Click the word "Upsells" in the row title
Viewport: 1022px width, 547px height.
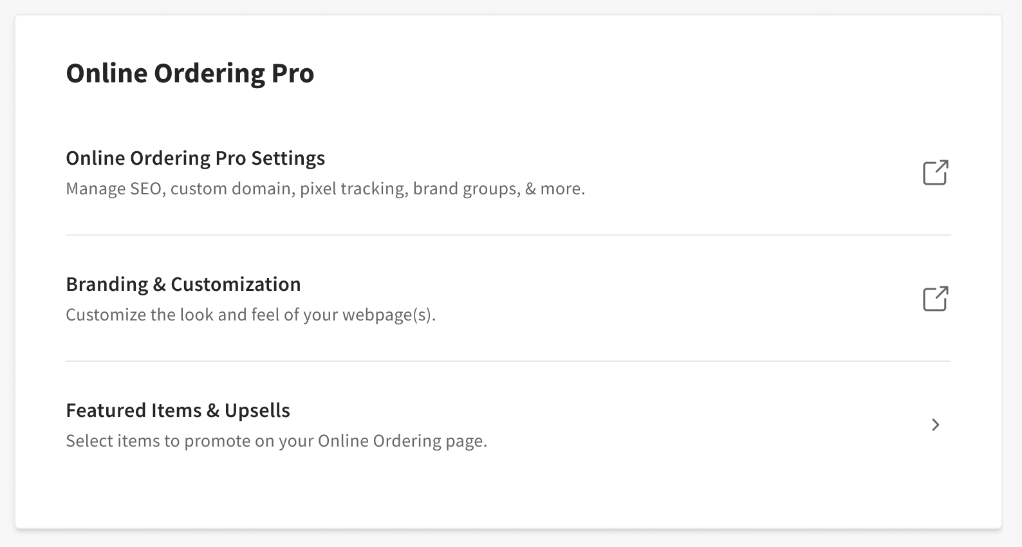(257, 411)
